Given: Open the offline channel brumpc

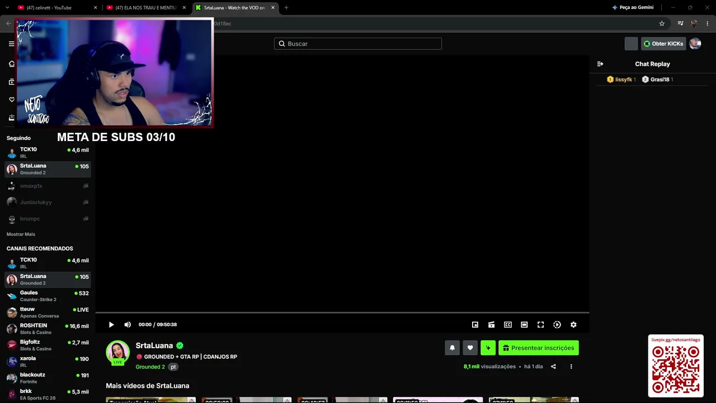Looking at the screenshot, I should coord(48,219).
